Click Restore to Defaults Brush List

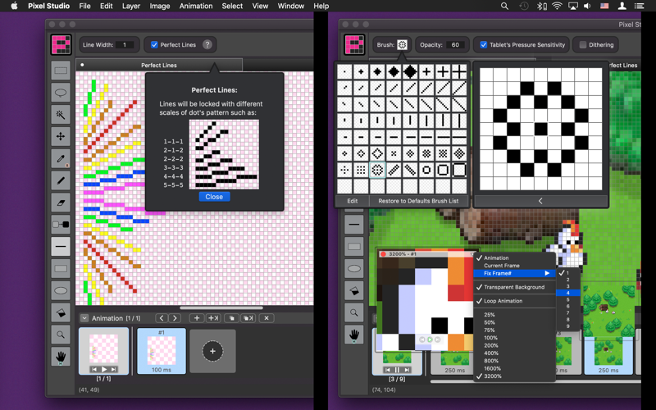418,201
